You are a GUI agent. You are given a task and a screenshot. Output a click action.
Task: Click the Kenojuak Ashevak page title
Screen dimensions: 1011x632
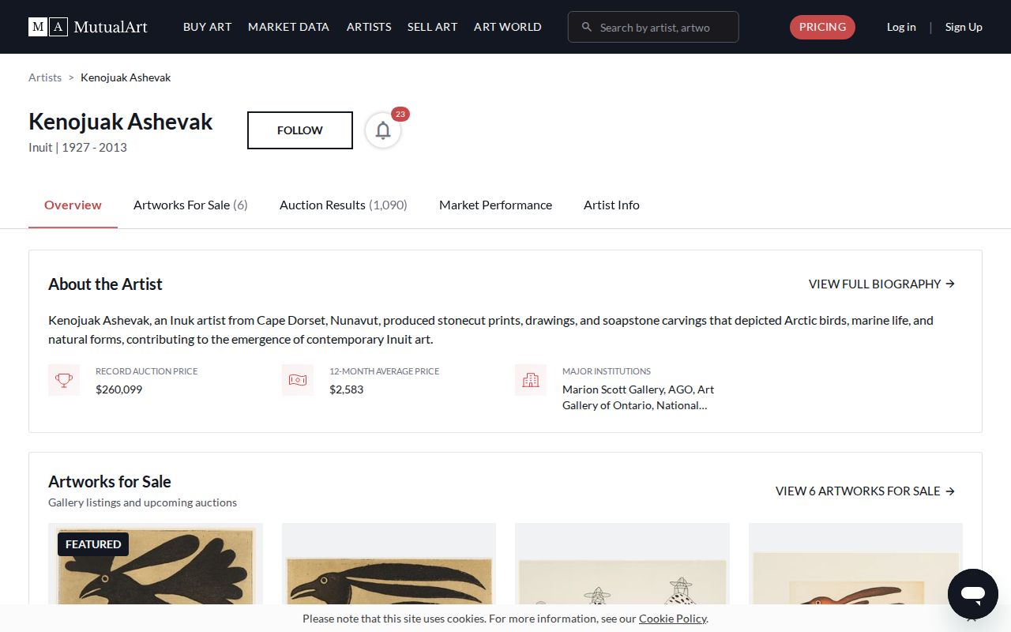[121, 122]
